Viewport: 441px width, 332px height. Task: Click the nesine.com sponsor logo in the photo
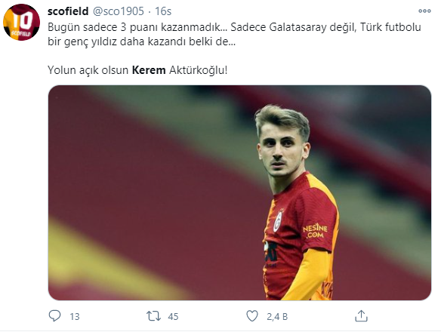pyautogui.click(x=315, y=231)
